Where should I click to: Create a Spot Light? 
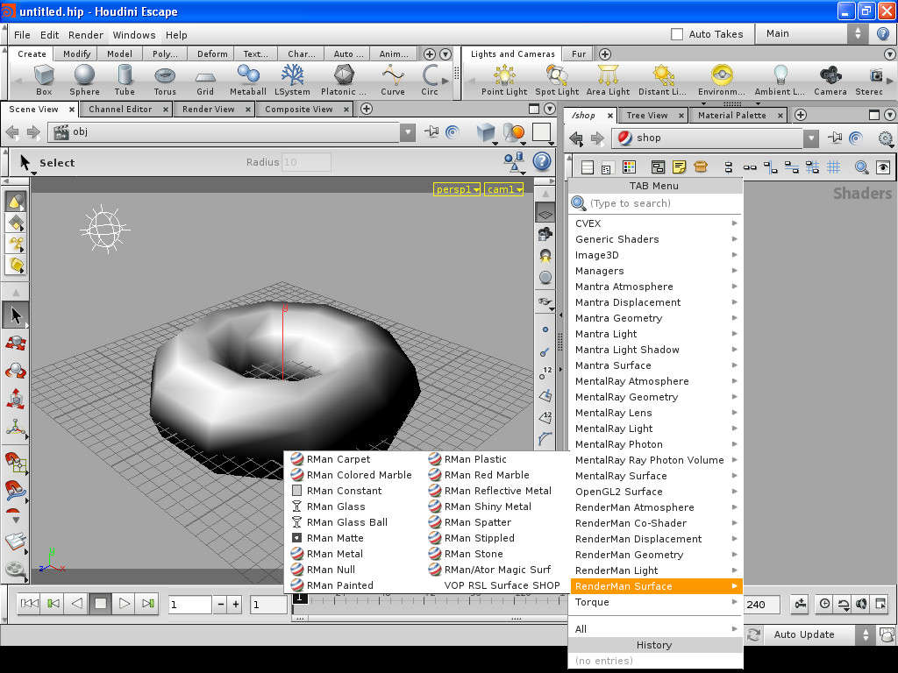[x=557, y=80]
